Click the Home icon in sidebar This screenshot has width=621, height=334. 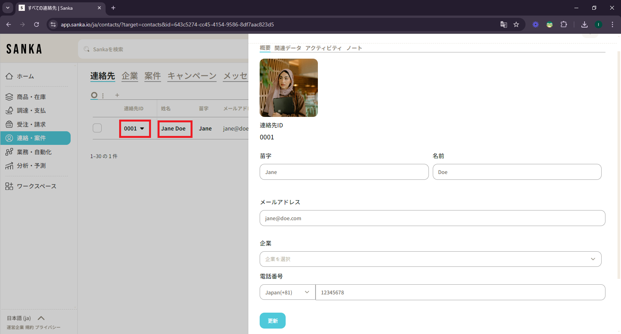(x=9, y=76)
